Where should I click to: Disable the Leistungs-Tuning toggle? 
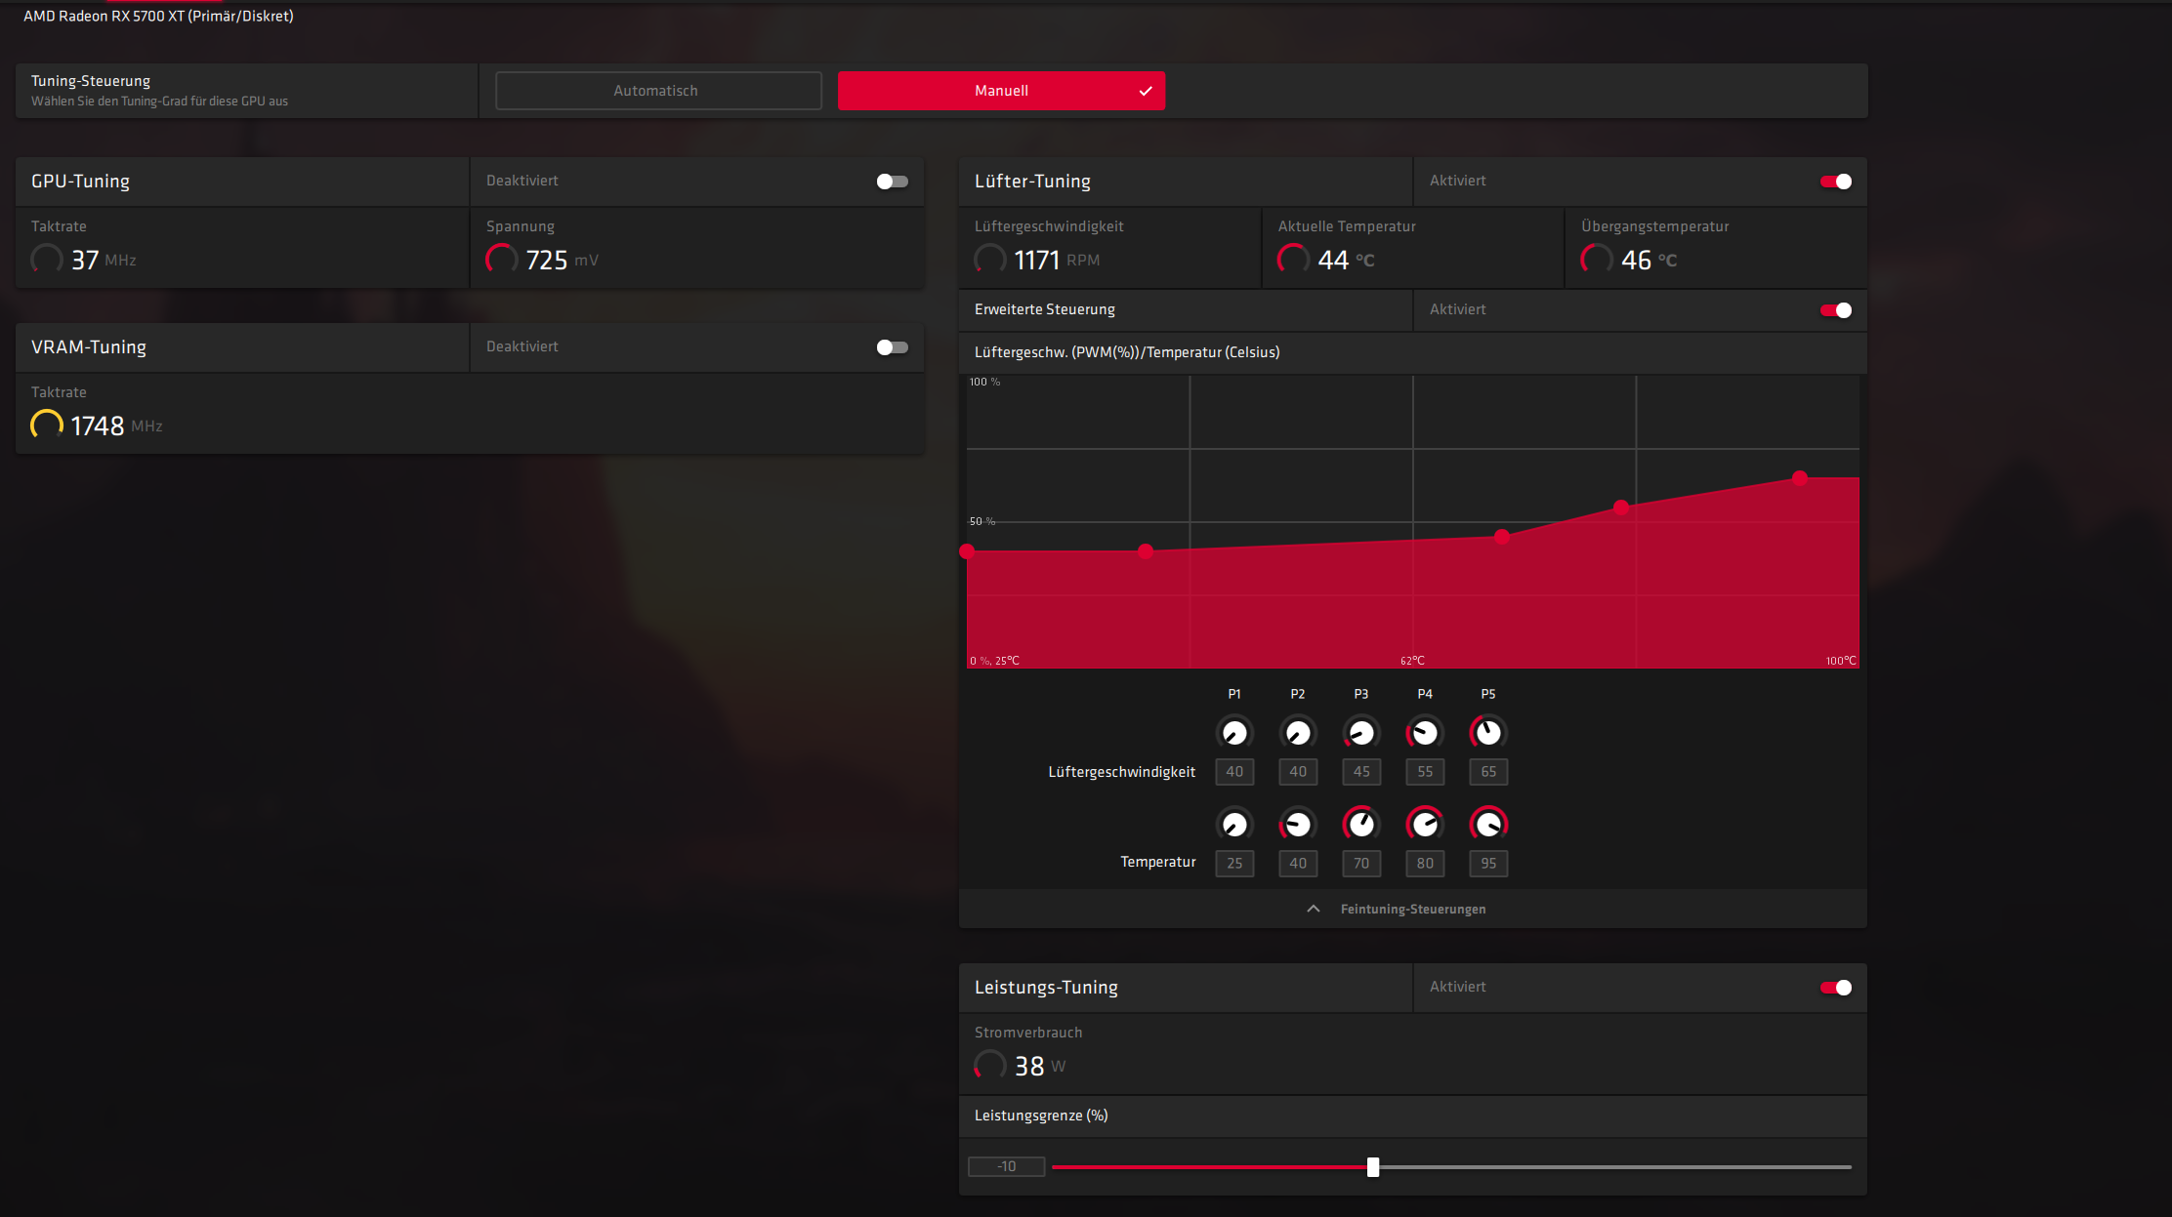1835,988
